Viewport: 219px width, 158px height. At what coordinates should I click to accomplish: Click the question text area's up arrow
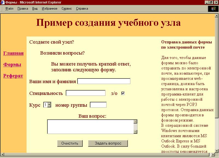[x=135, y=122]
